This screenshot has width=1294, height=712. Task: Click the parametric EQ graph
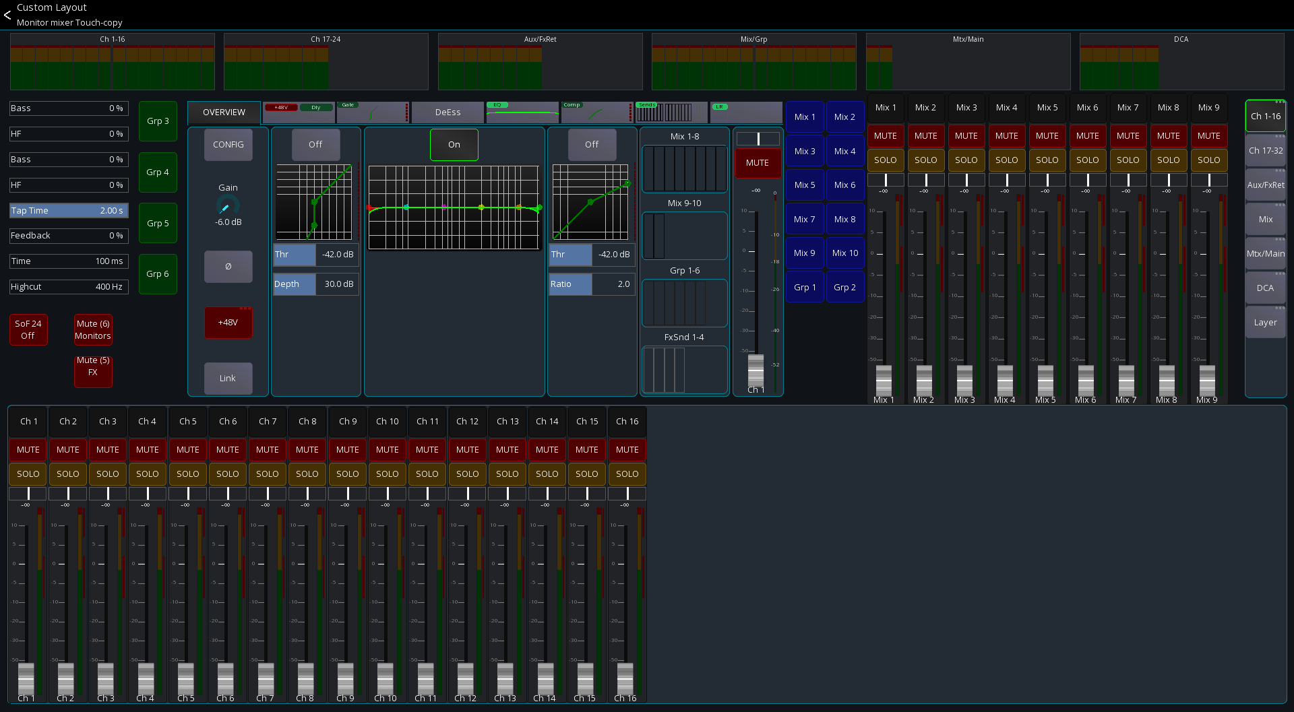(454, 207)
